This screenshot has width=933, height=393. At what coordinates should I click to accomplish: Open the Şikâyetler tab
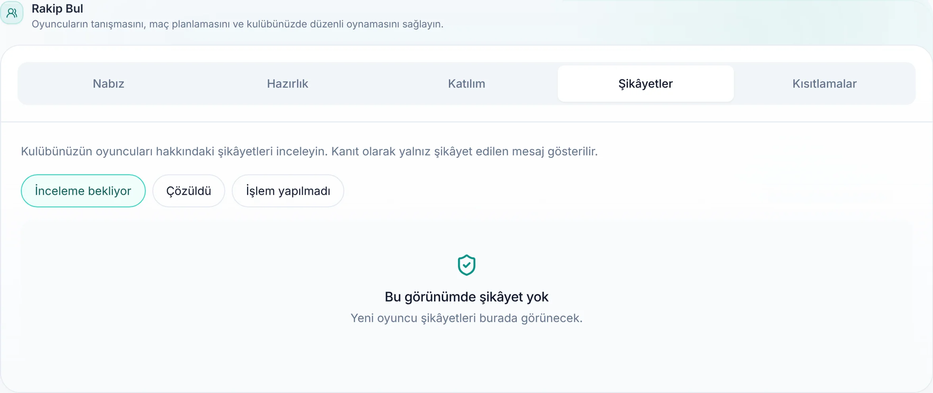(645, 84)
